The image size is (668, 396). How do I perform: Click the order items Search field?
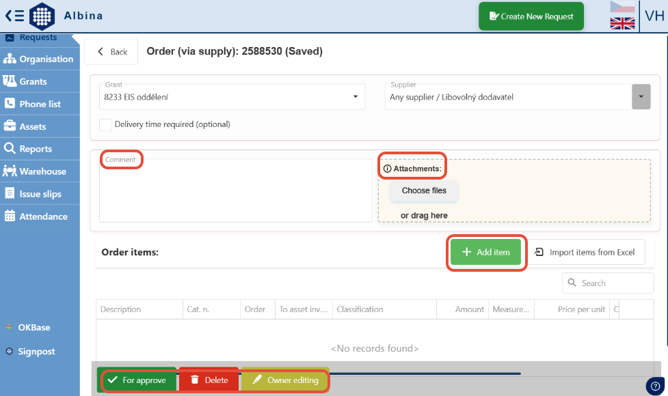(x=608, y=283)
